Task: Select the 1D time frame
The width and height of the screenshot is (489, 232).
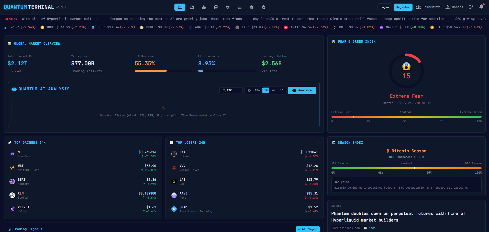Action: point(282,90)
